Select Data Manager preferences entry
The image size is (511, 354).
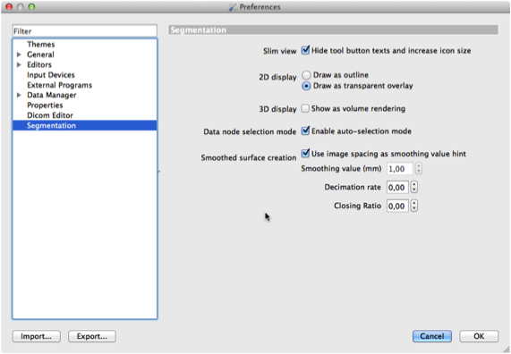pos(52,95)
